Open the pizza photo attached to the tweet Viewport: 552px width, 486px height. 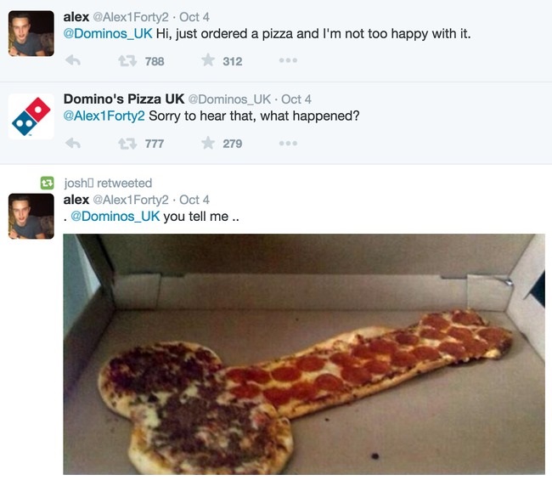click(x=304, y=353)
